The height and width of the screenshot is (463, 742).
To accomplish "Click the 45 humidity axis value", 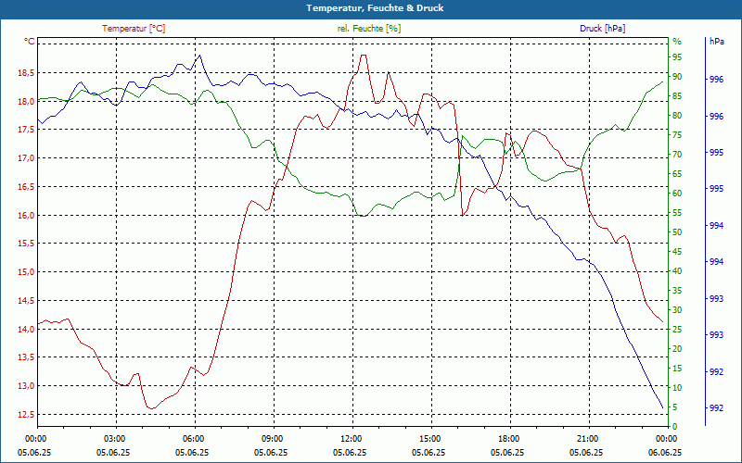I will click(677, 251).
